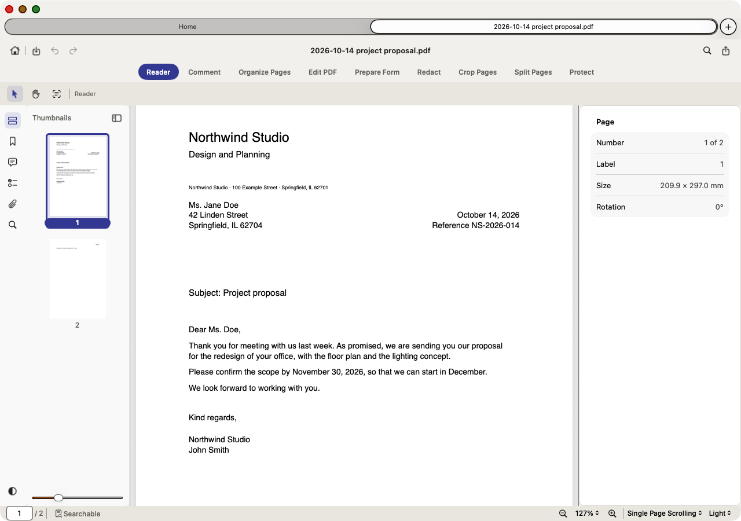The image size is (741, 521).
Task: Click the save document icon
Action: [x=36, y=51]
